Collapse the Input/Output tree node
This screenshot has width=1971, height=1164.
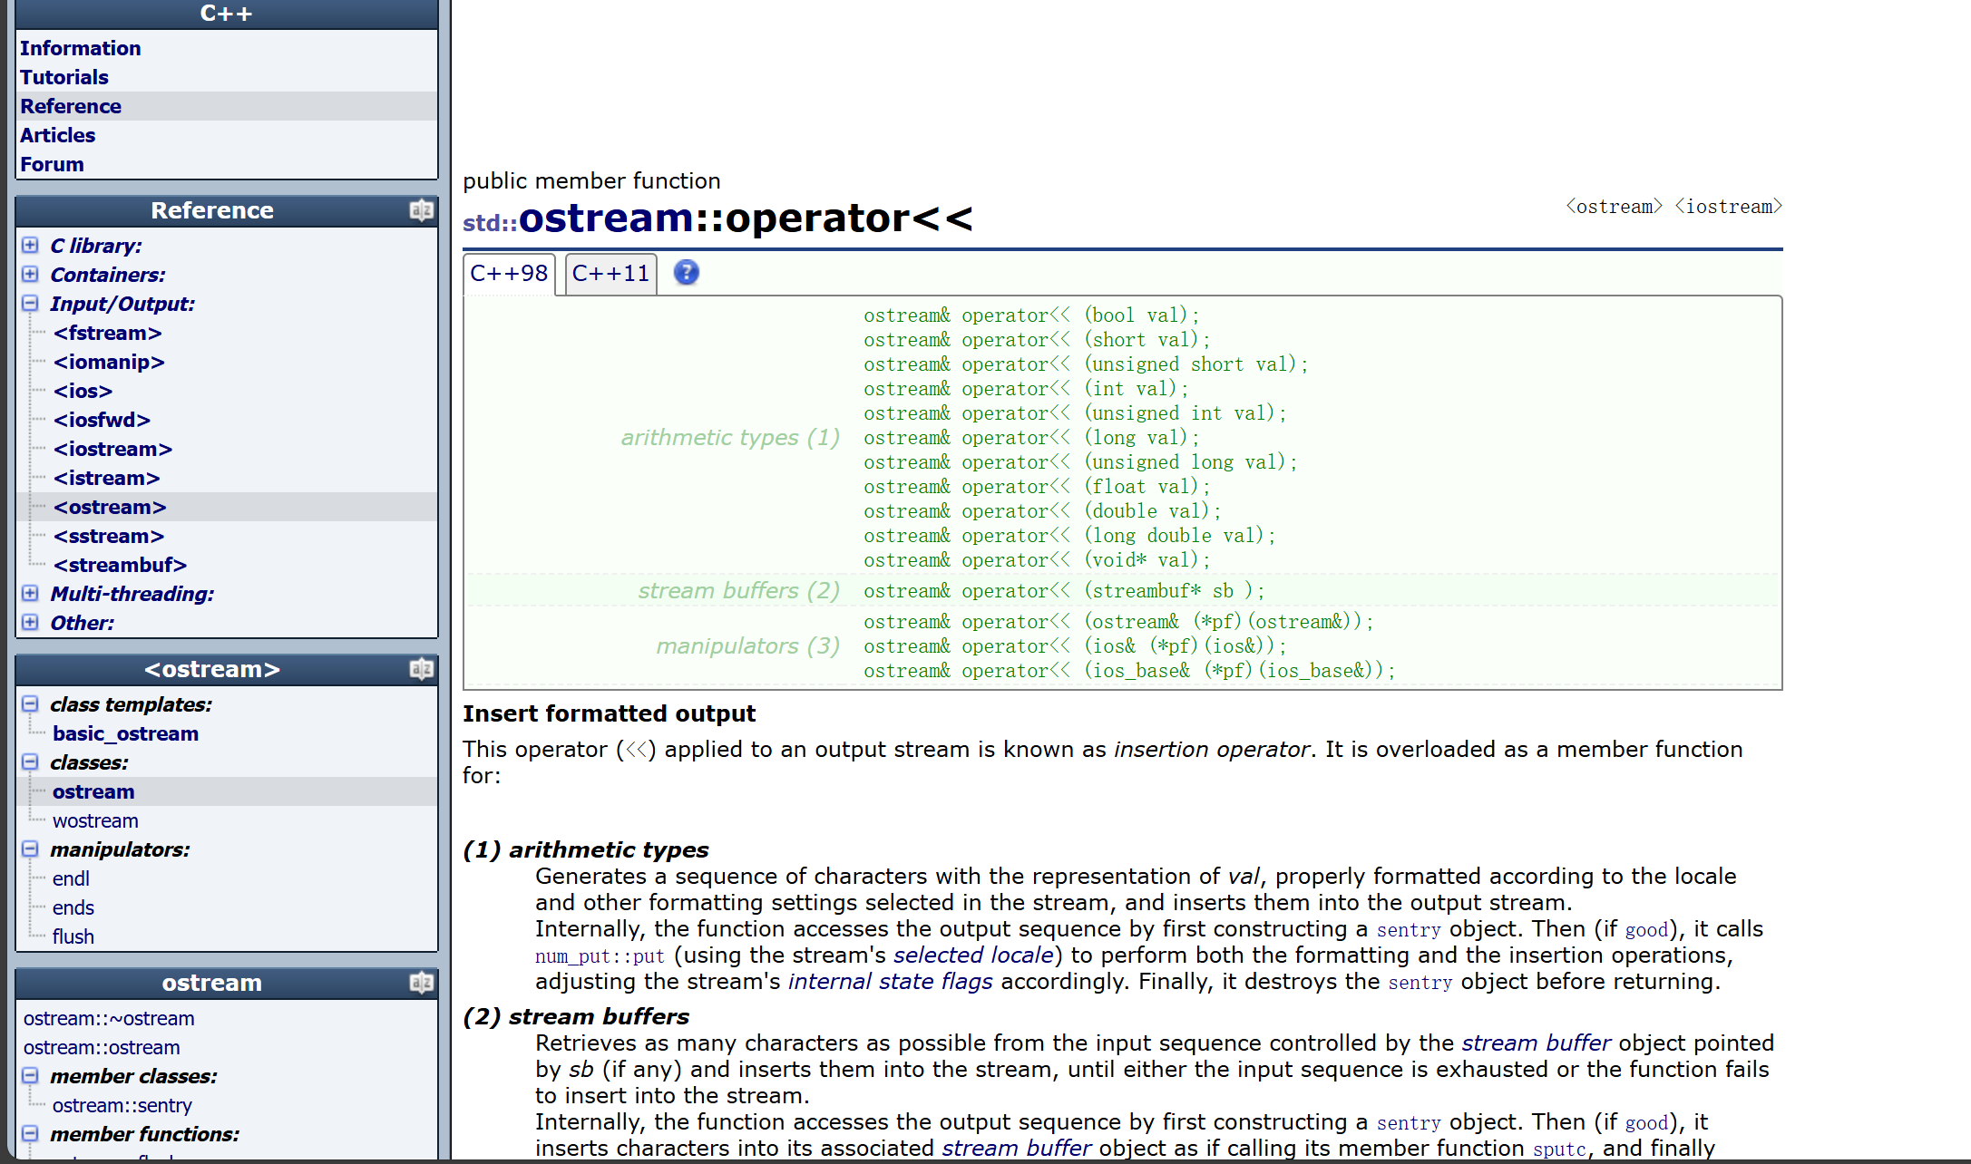30,304
